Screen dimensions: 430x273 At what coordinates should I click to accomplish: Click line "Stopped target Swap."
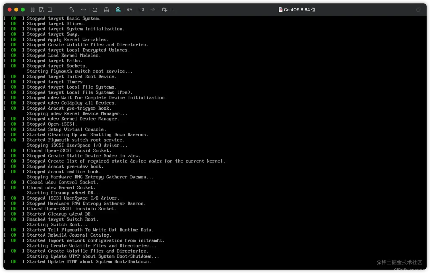click(x=53, y=34)
